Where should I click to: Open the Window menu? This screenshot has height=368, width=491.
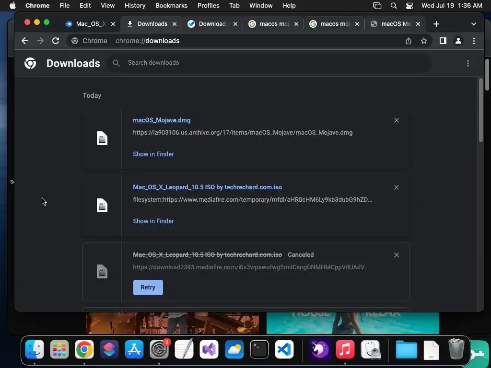(261, 5)
